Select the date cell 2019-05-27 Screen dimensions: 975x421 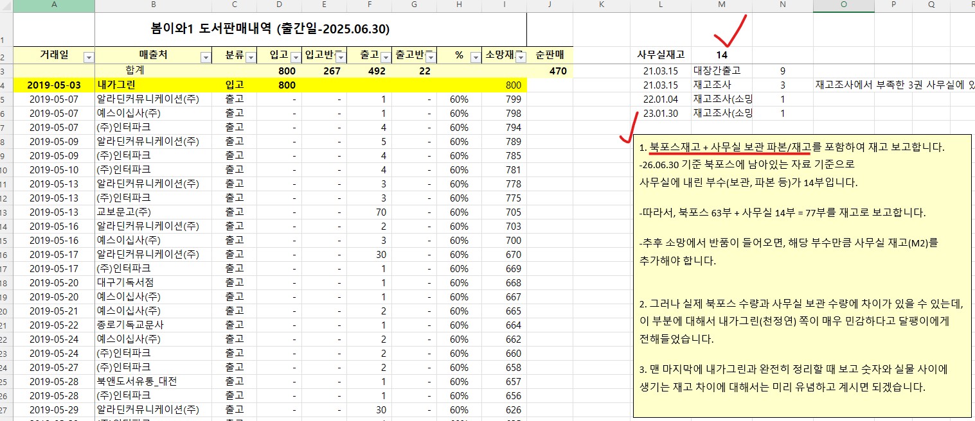coord(54,367)
